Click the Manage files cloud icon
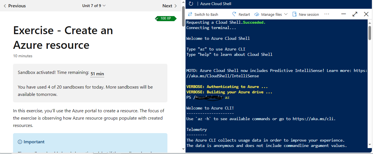This screenshot has height=154, width=373. click(257, 14)
